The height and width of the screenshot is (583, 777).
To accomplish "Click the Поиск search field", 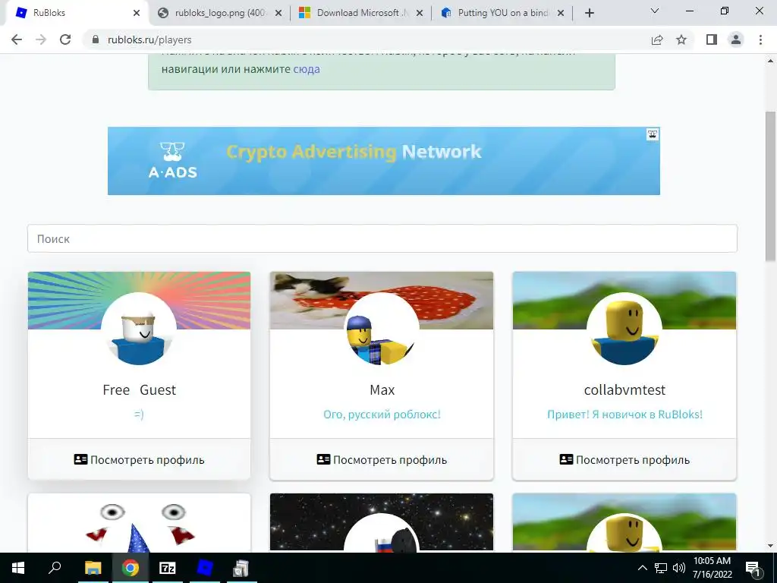I will click(382, 238).
